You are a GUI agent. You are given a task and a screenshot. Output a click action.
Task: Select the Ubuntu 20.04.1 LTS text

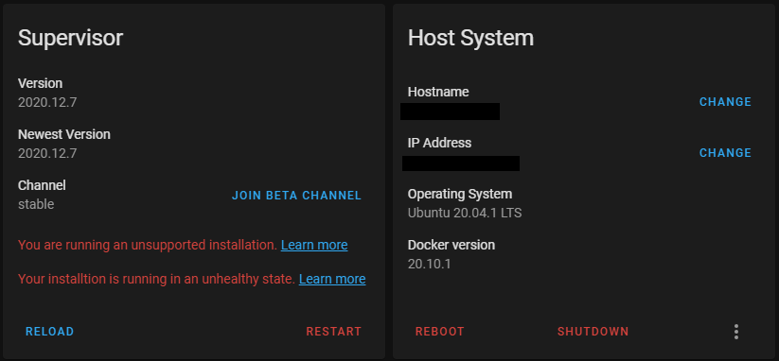pyautogui.click(x=465, y=214)
